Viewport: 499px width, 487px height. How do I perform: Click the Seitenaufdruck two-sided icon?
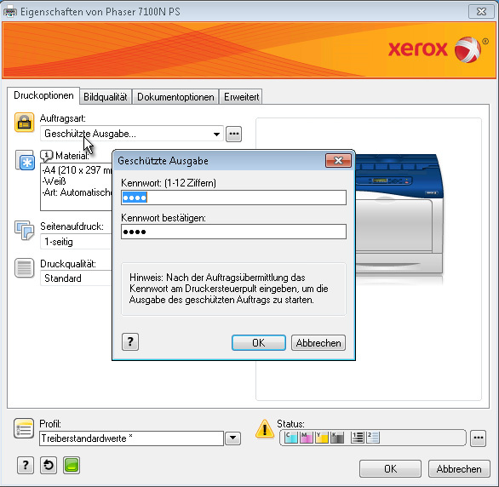point(24,230)
